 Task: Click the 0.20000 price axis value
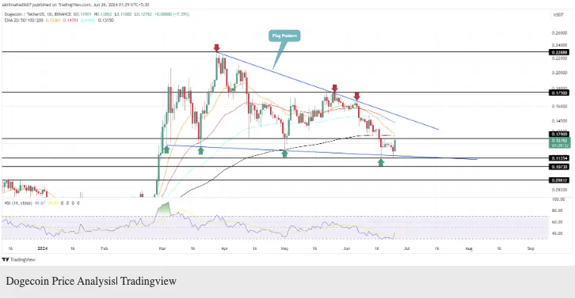tap(559, 73)
